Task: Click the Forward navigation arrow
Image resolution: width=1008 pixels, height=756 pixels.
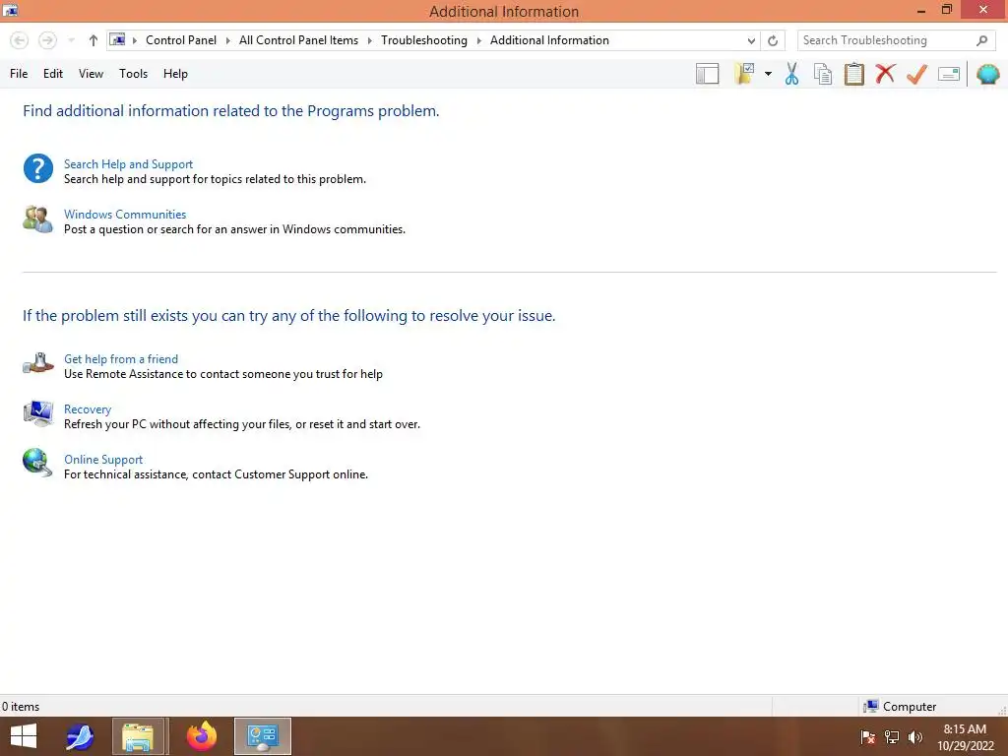Action: click(47, 40)
